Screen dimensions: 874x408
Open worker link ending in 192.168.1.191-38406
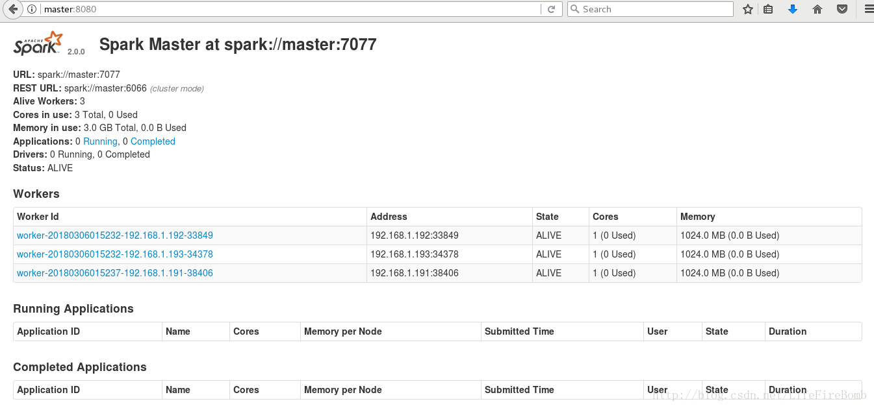click(115, 273)
